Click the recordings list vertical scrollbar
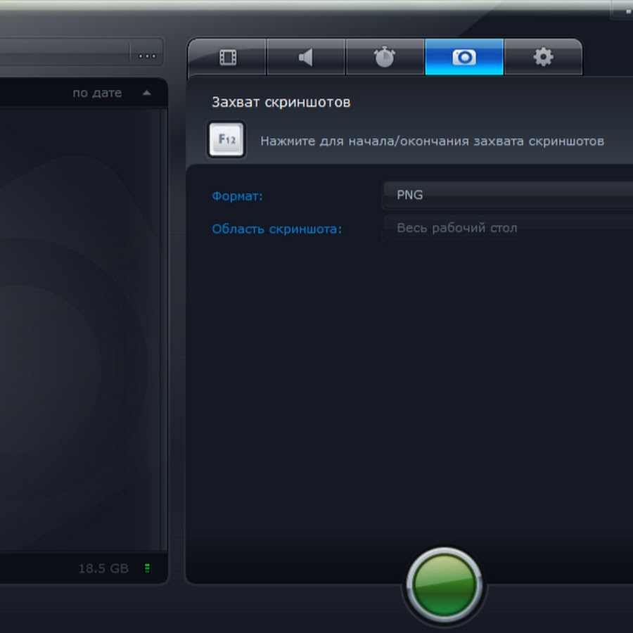The width and height of the screenshot is (633, 633). coord(163,324)
